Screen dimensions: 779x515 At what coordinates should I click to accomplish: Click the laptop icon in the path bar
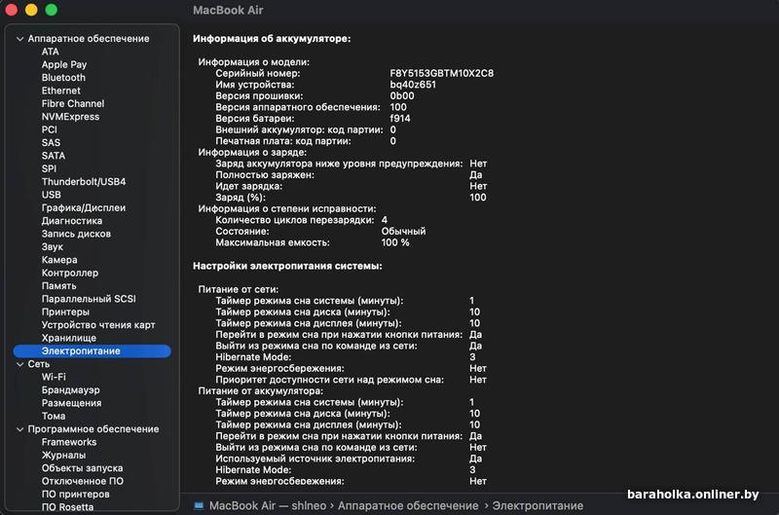pos(199,505)
